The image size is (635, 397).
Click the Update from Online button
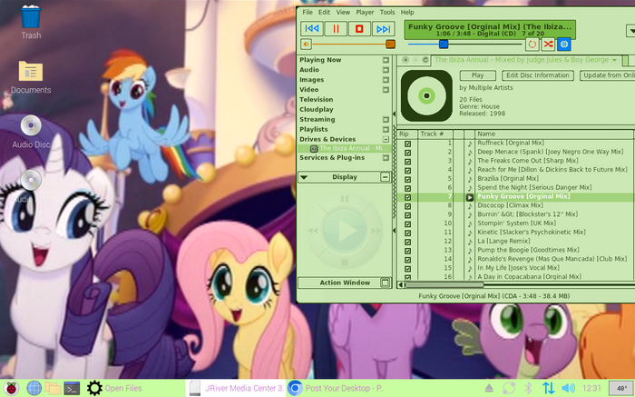point(607,75)
